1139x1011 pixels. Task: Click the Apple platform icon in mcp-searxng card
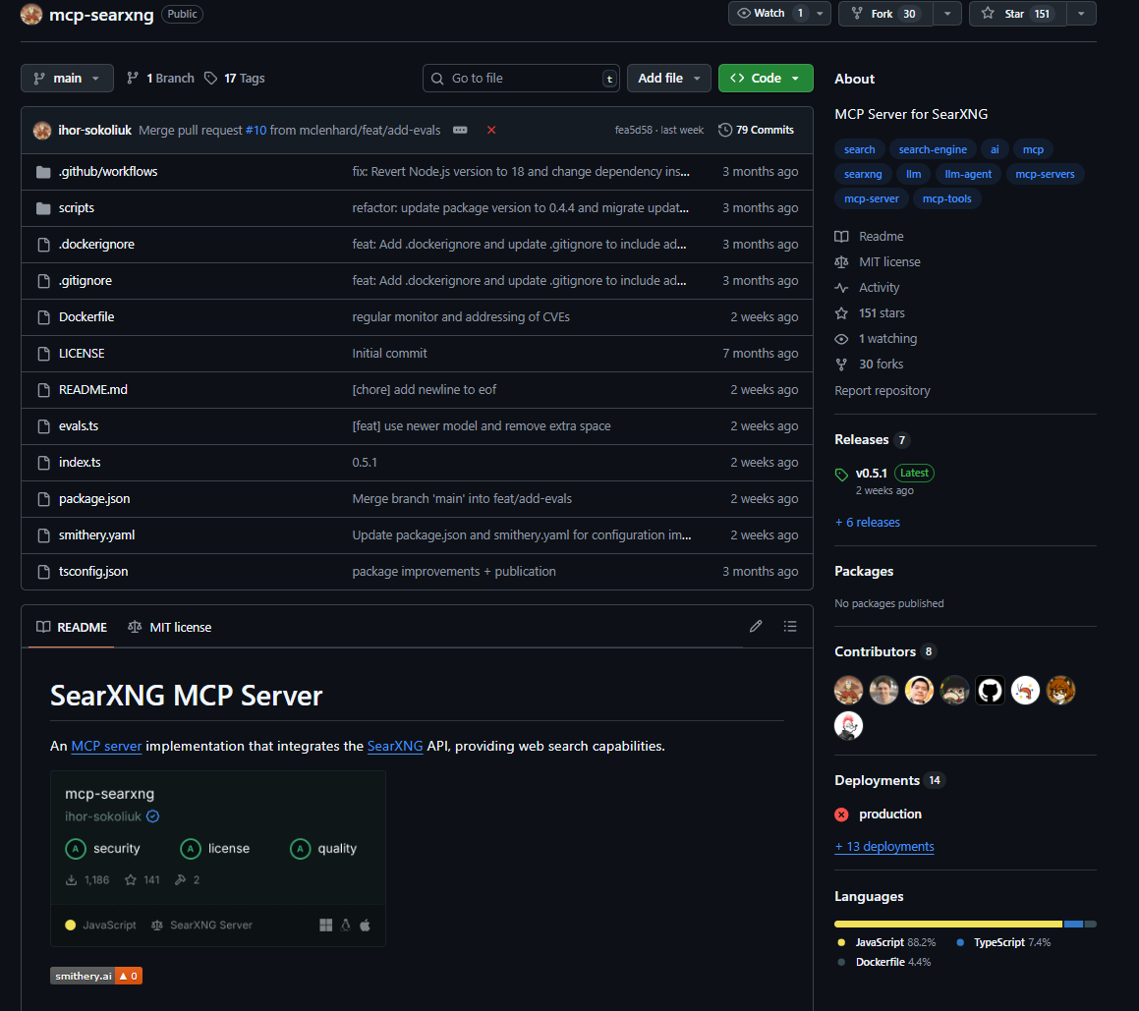[x=366, y=925]
